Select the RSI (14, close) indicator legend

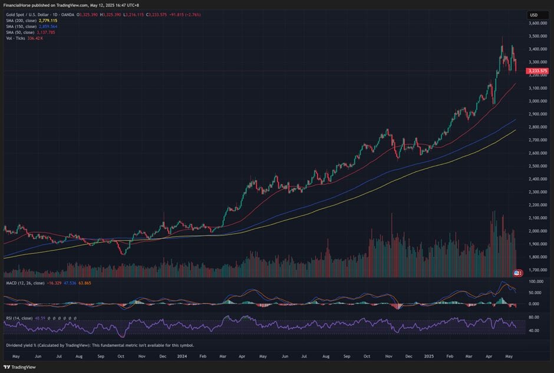[18, 318]
